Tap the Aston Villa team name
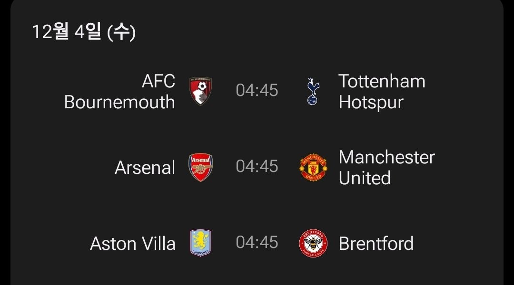This screenshot has height=285, width=514. click(x=133, y=244)
